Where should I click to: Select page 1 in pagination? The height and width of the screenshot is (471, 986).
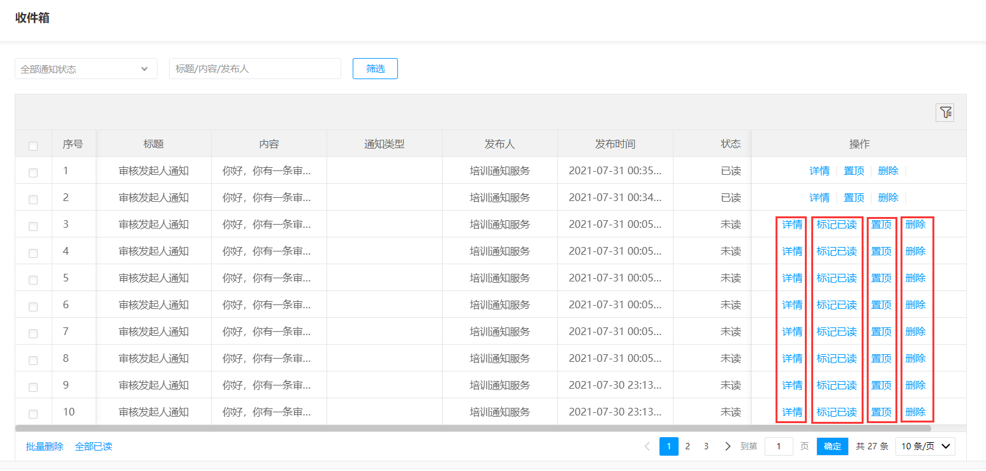(x=668, y=446)
